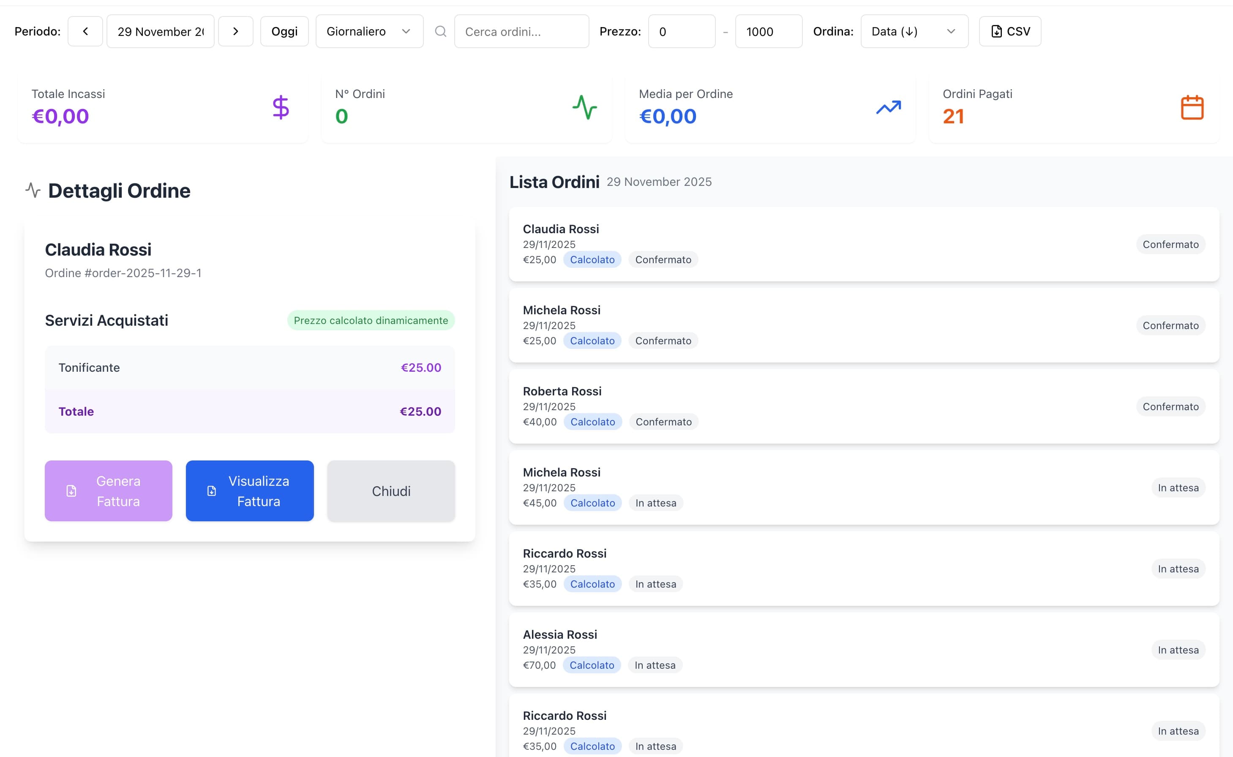Advance to the next period with right chevron
Image resolution: width=1233 pixels, height=757 pixels.
coord(235,32)
